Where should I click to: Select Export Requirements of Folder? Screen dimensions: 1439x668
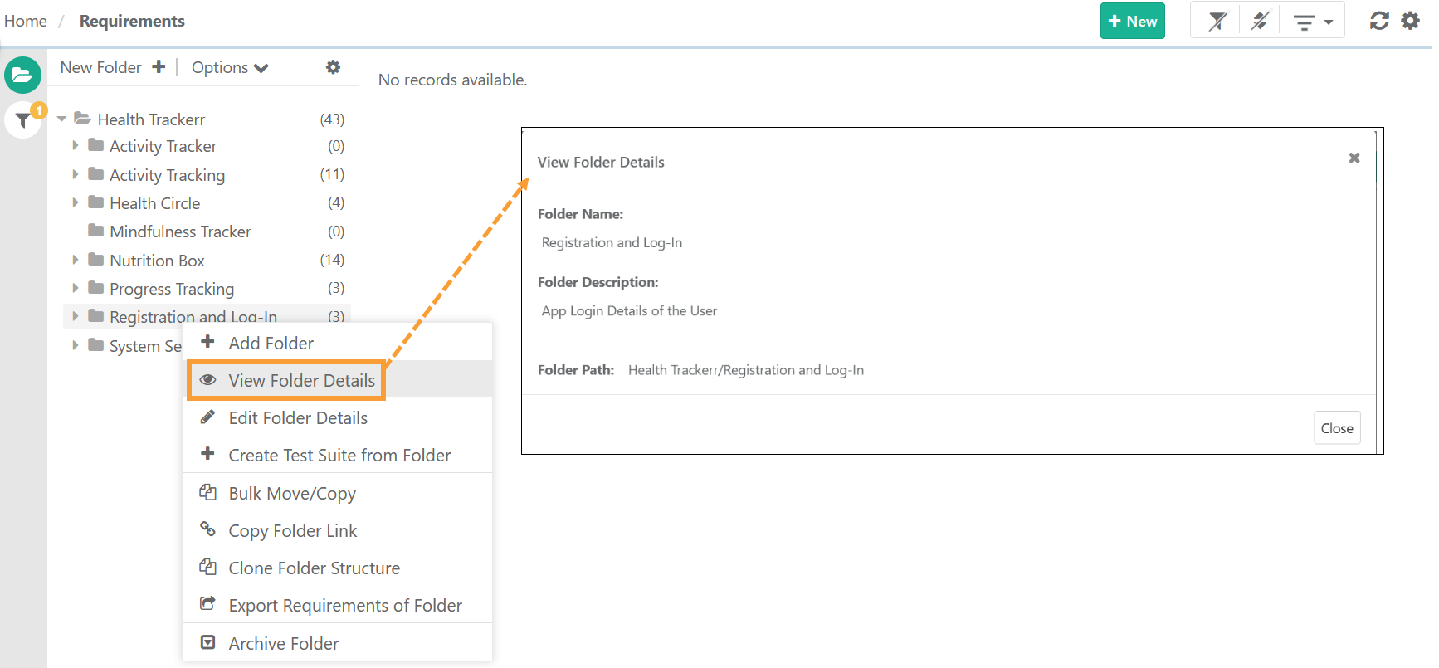click(345, 606)
